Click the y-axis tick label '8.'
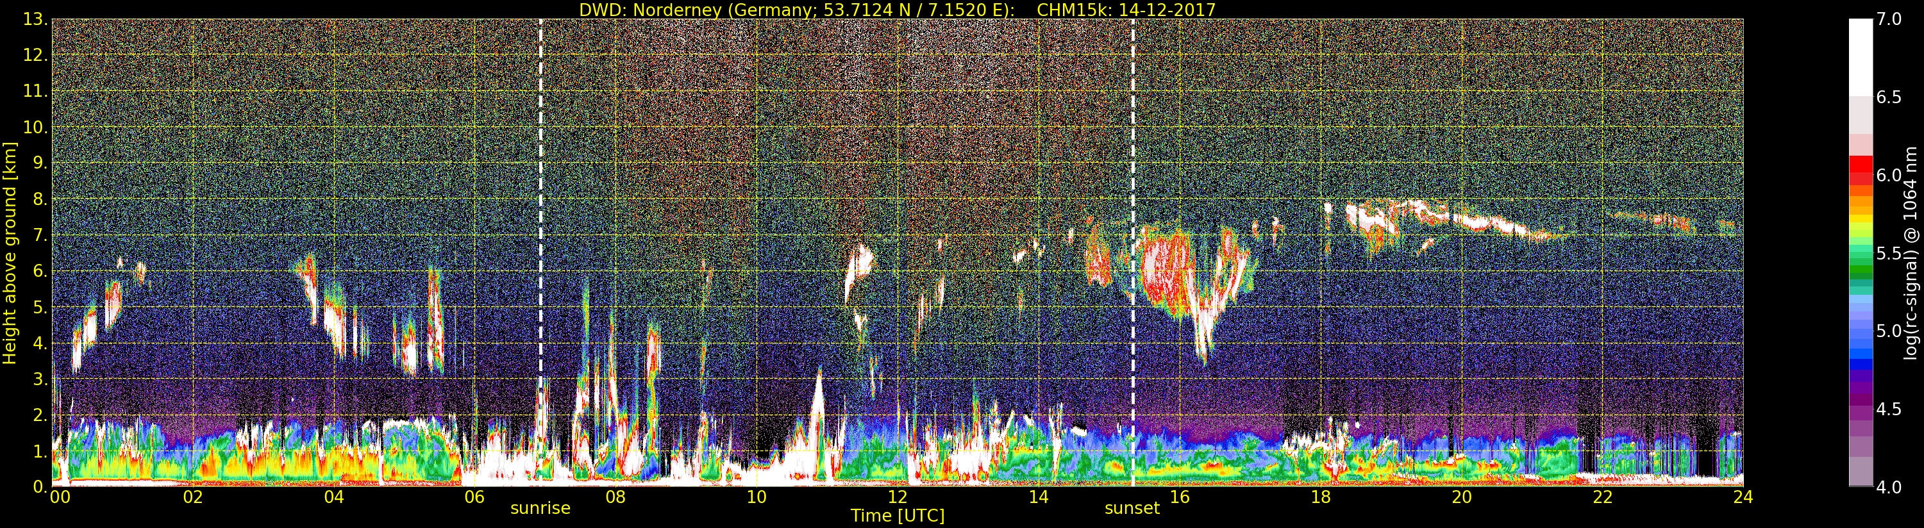1924x528 pixels. tap(40, 199)
